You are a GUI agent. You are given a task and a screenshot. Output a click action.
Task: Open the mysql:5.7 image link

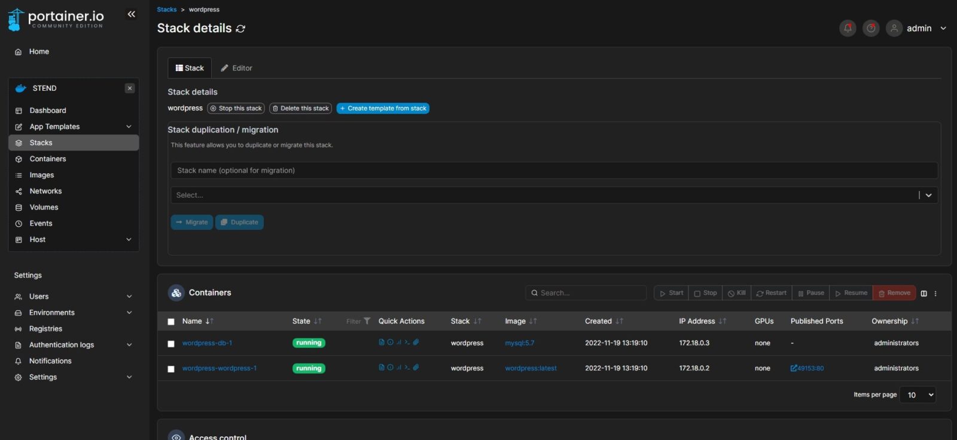[x=520, y=343]
